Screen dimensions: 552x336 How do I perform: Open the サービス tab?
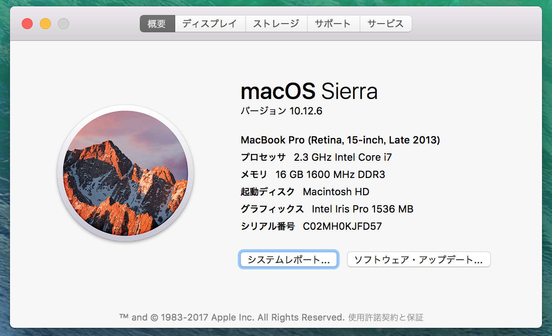(386, 24)
